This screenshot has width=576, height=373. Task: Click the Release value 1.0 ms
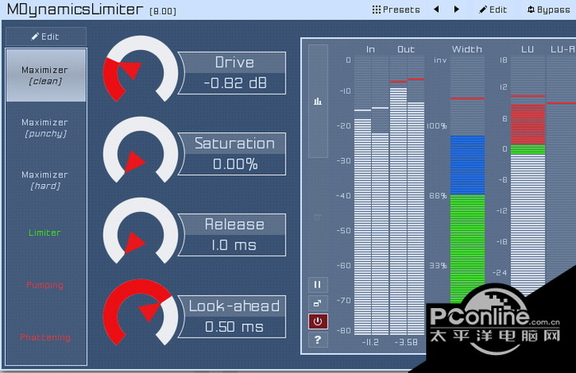(x=234, y=245)
